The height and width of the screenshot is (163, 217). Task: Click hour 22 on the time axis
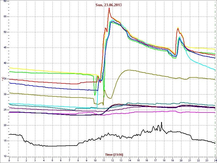[198, 160]
